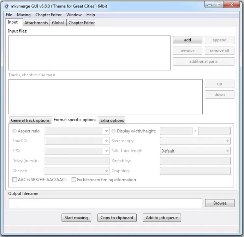Screen dimensions: 244x237
Task: Switch to the Chapter Editor tab
Action: click(82, 23)
